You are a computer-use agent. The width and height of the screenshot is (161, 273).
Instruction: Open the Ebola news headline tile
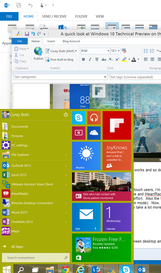click(x=102, y=187)
